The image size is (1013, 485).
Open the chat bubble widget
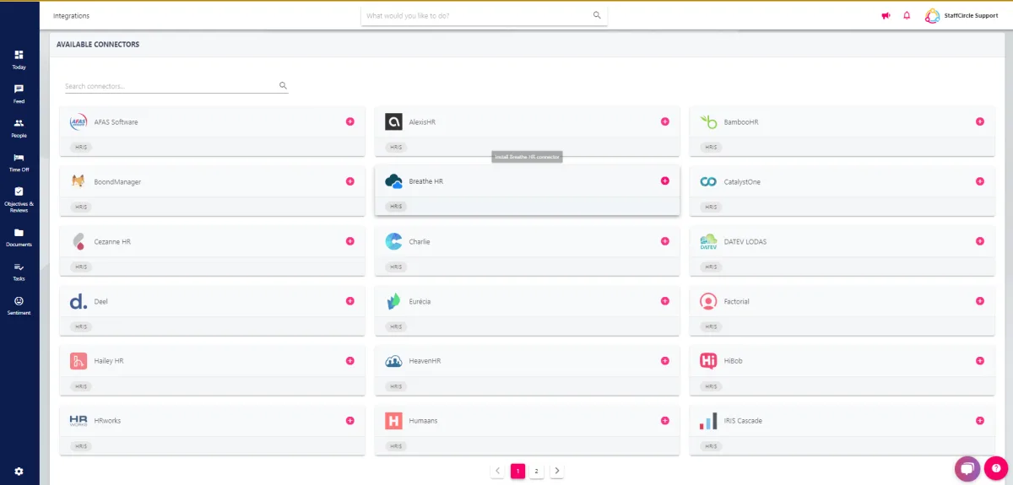(x=967, y=467)
